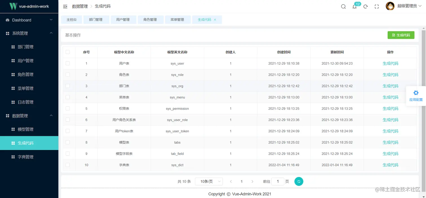Click the 模型字段表 table cell
426x198 pixels.
124,154
